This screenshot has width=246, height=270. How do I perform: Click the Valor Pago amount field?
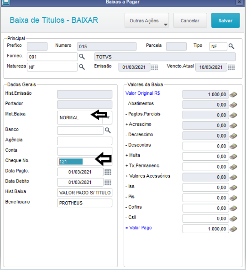(x=205, y=229)
